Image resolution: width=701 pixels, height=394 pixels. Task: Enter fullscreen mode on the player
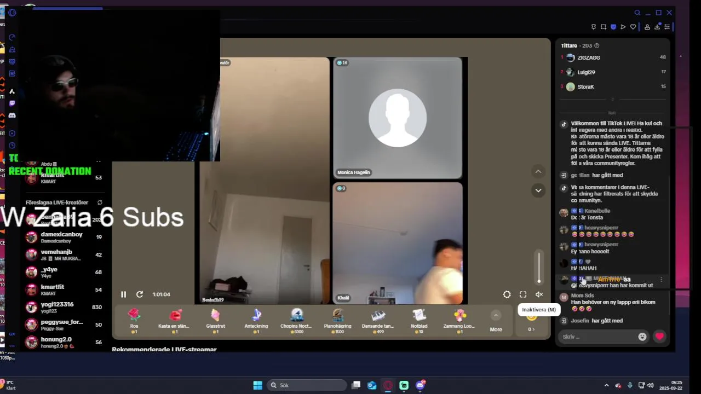point(523,294)
